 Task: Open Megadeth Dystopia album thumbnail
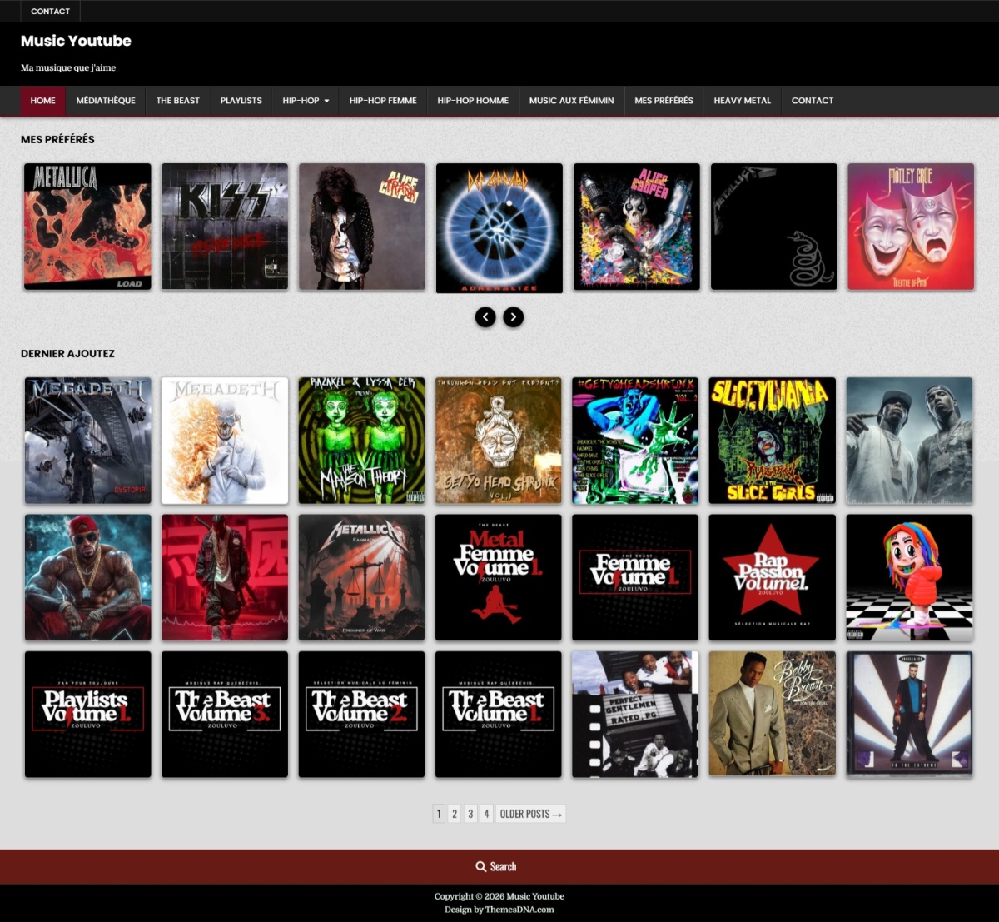tap(87, 441)
